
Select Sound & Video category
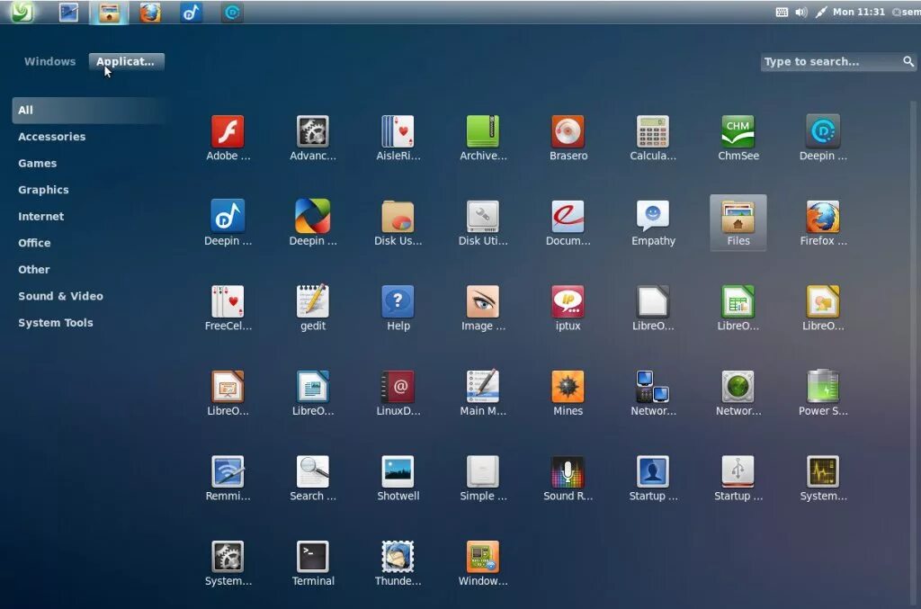pyautogui.click(x=60, y=296)
